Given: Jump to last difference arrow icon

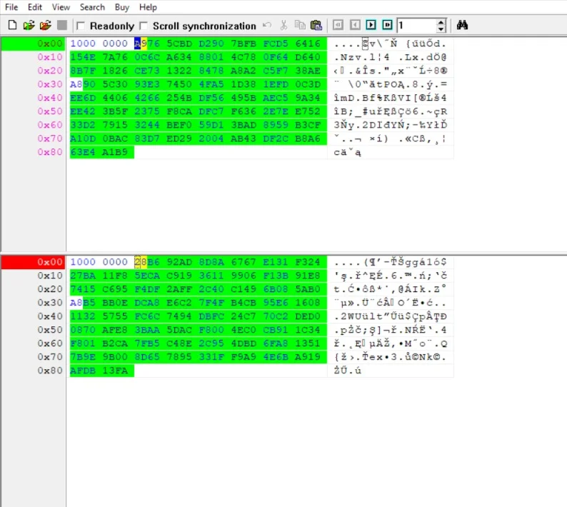Looking at the screenshot, I should (387, 26).
